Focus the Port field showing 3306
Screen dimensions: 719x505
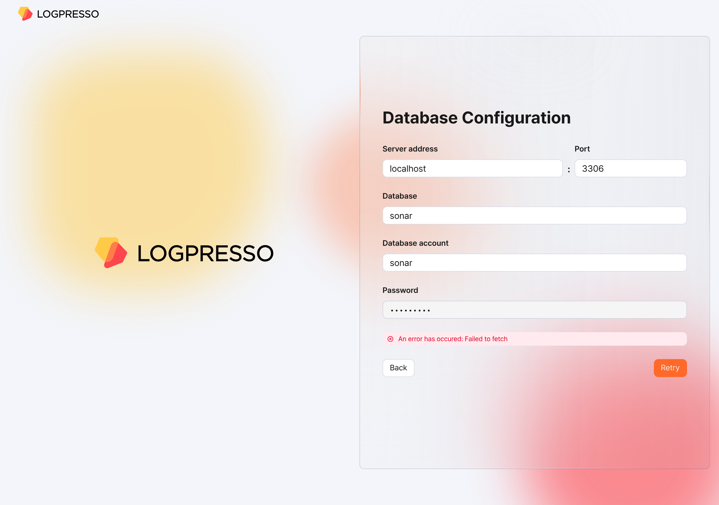pos(630,168)
